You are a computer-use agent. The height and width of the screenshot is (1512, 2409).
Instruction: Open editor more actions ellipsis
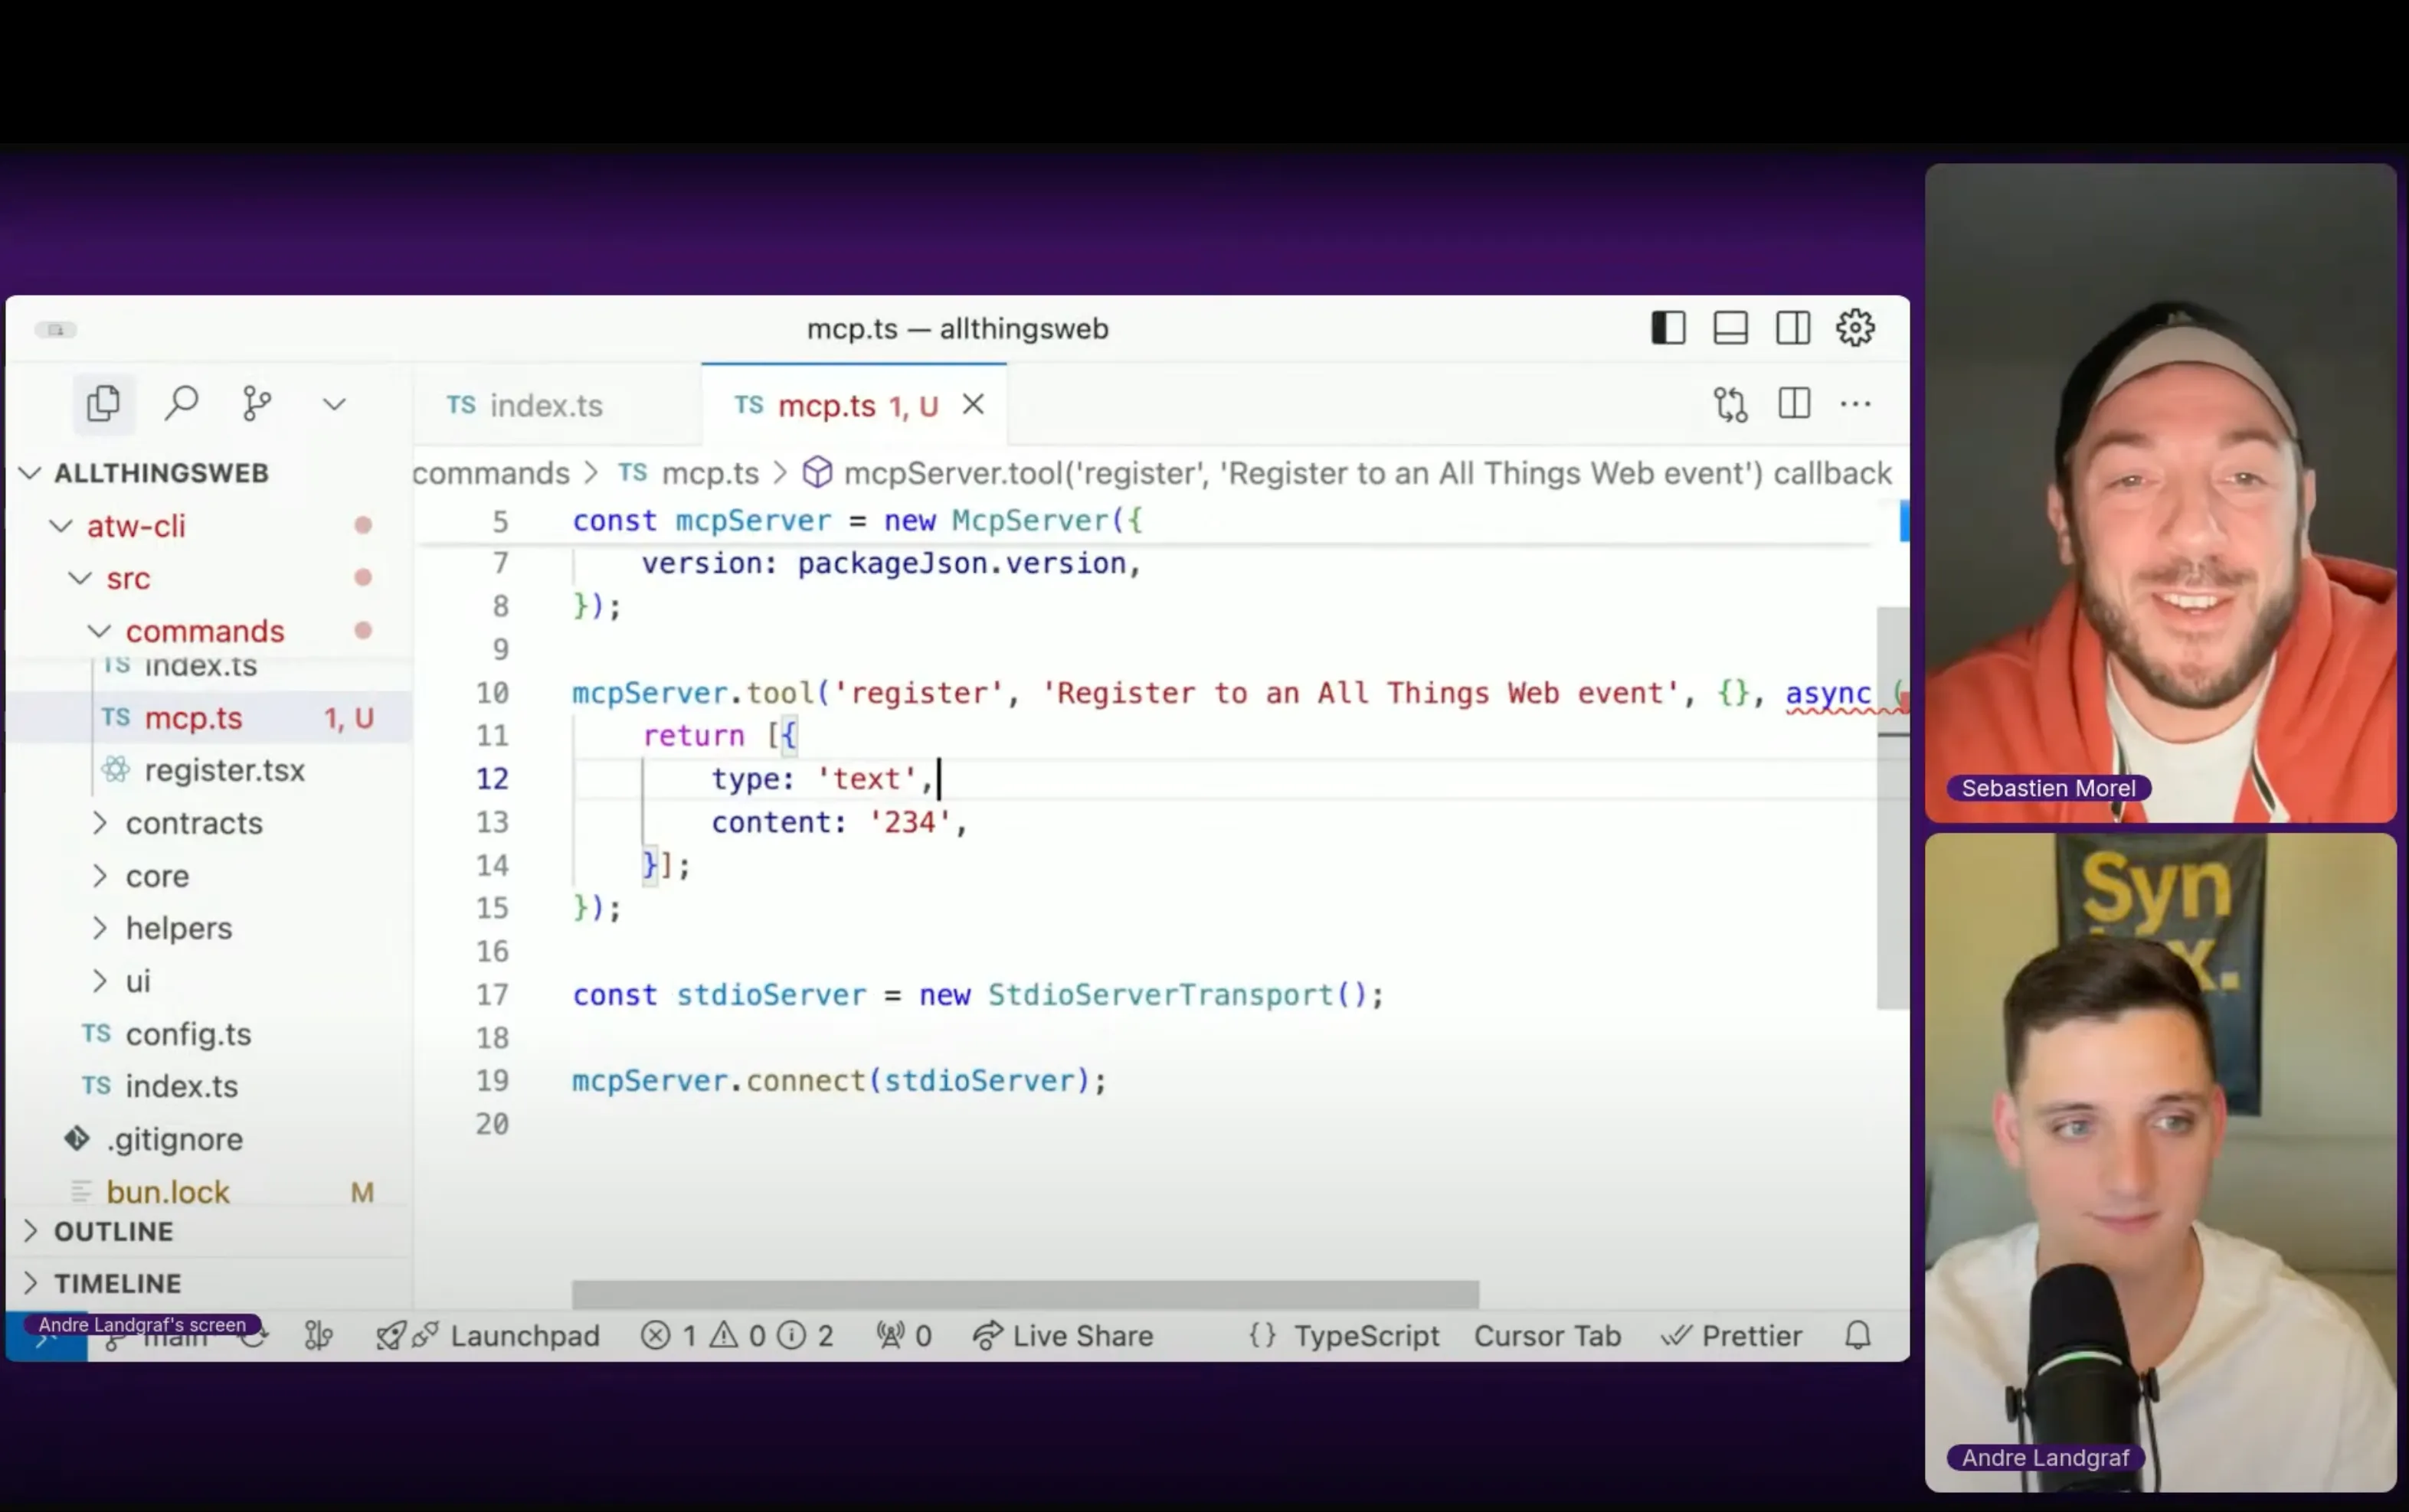(1854, 404)
